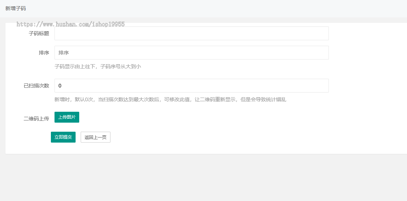Click the 上传图片 upload button
Screen dimensions: 407x201
click(67, 117)
